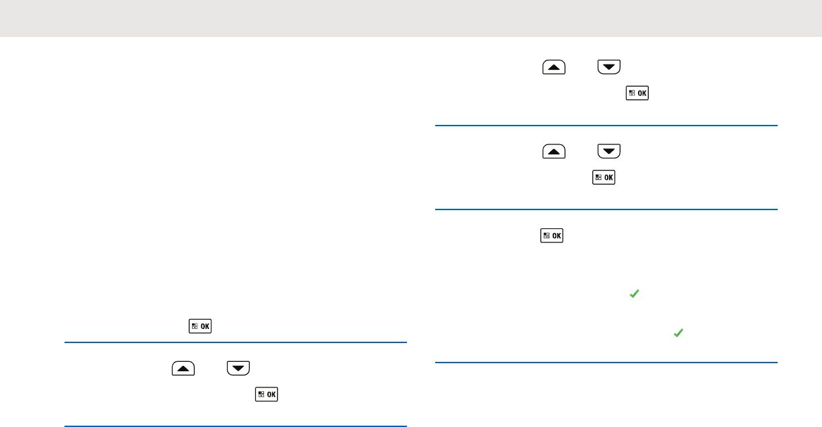Click the lower green checkmark
Image resolution: width=822 pixels, height=427 pixels.
click(x=678, y=332)
